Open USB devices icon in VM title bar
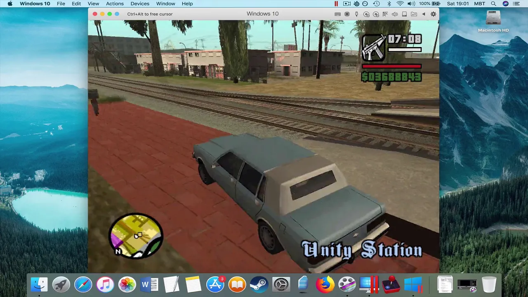Screen dimensions: 528x297 tap(356, 14)
